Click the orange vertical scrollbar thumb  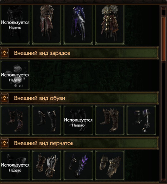pyautogui.click(x=164, y=39)
